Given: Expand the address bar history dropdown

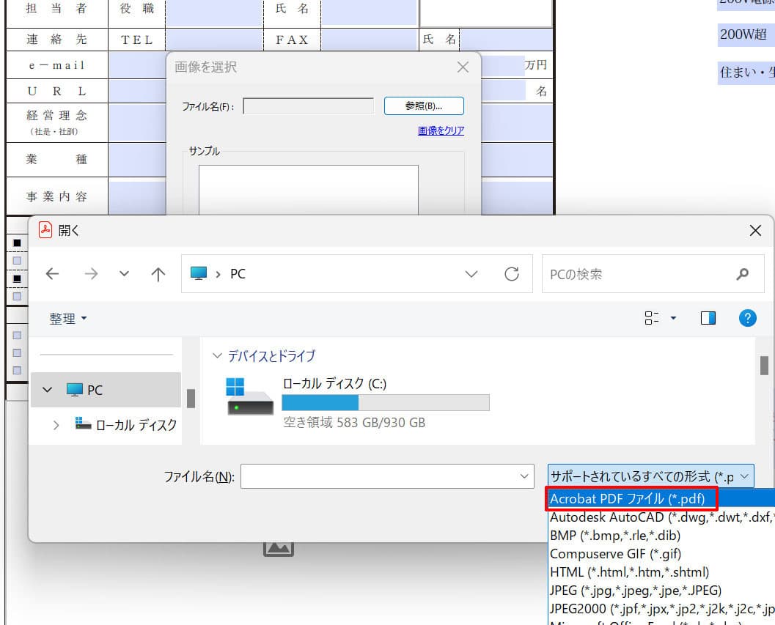Looking at the screenshot, I should (473, 274).
